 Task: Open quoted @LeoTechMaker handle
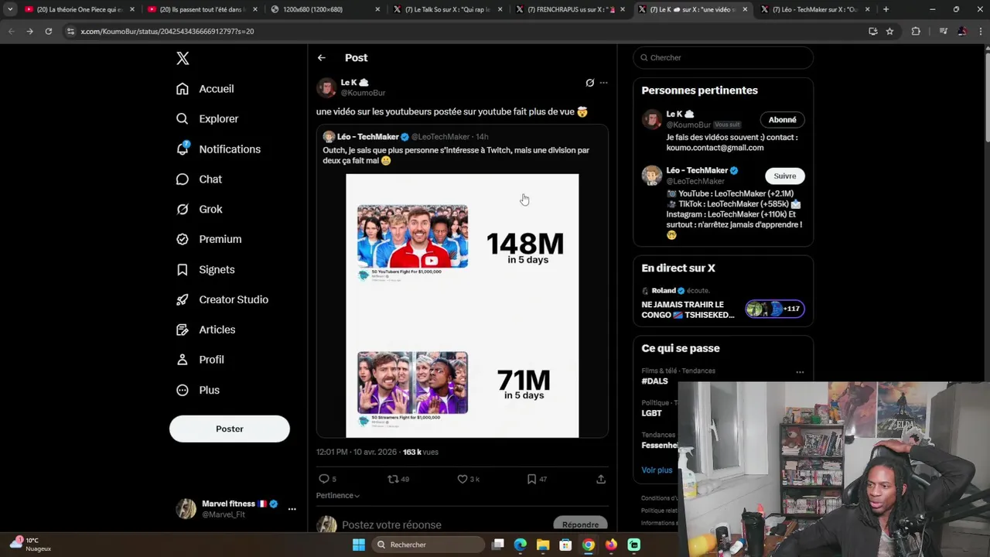(x=440, y=137)
